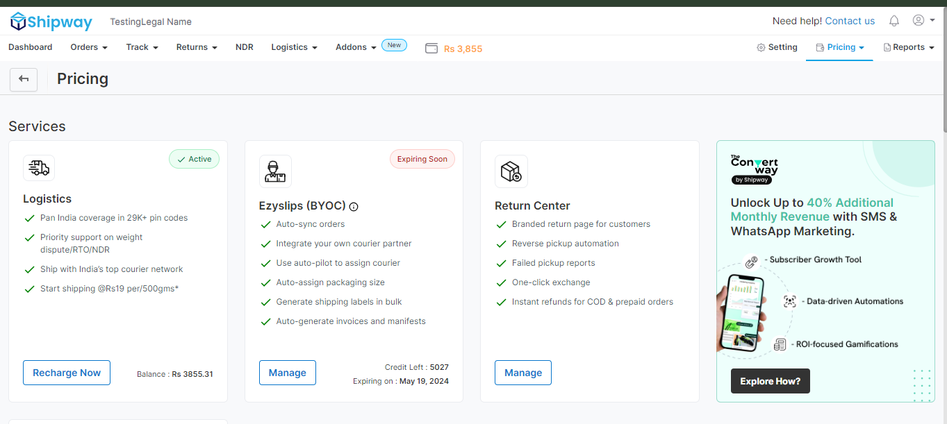Screen dimensions: 947x424
Task: Click Manage on the Return Center card
Action: (523, 373)
